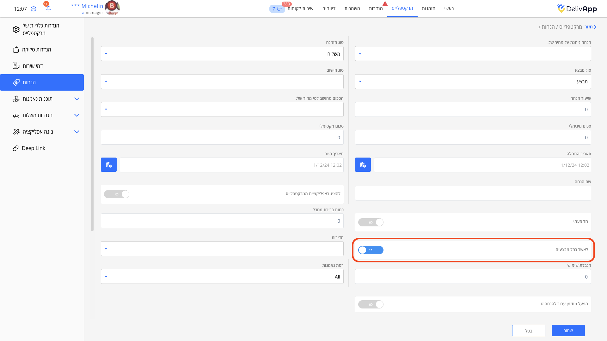Click the שמור save button
Image resolution: width=607 pixels, height=341 pixels.
pos(568,331)
